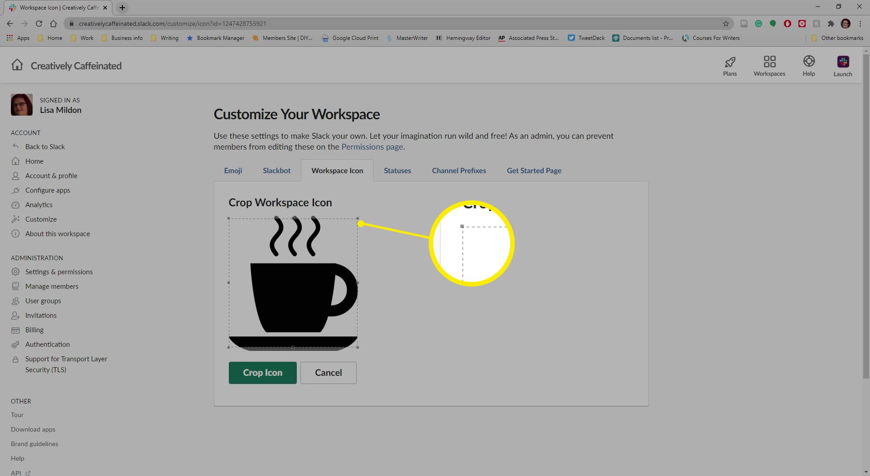The height and width of the screenshot is (476, 870).
Task: Click the browser address bar
Action: [x=362, y=24]
